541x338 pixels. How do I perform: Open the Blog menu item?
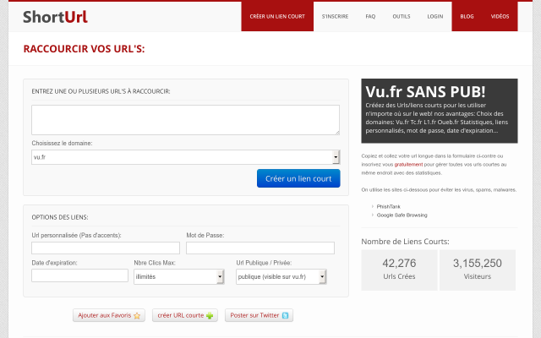(467, 16)
